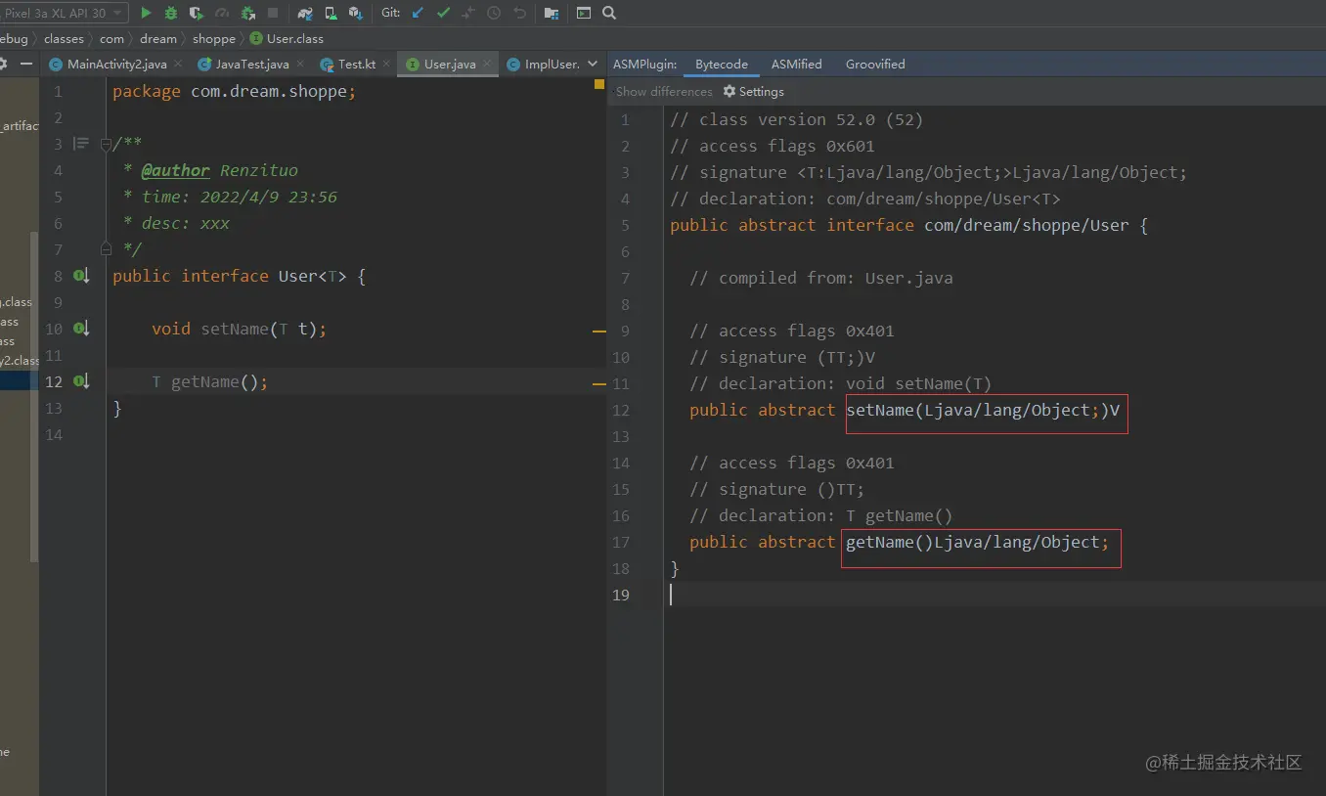1326x796 pixels.
Task: Close the Test.kt tab
Action: pyautogui.click(x=387, y=64)
